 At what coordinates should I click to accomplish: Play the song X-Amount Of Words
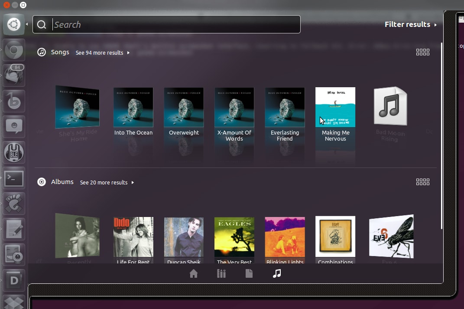pos(234,115)
